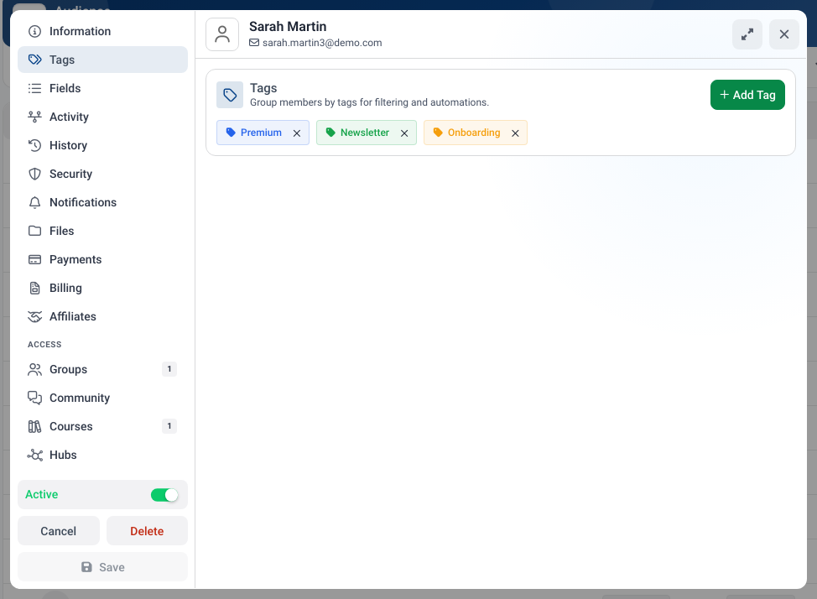Remove the Premium tag

297,133
